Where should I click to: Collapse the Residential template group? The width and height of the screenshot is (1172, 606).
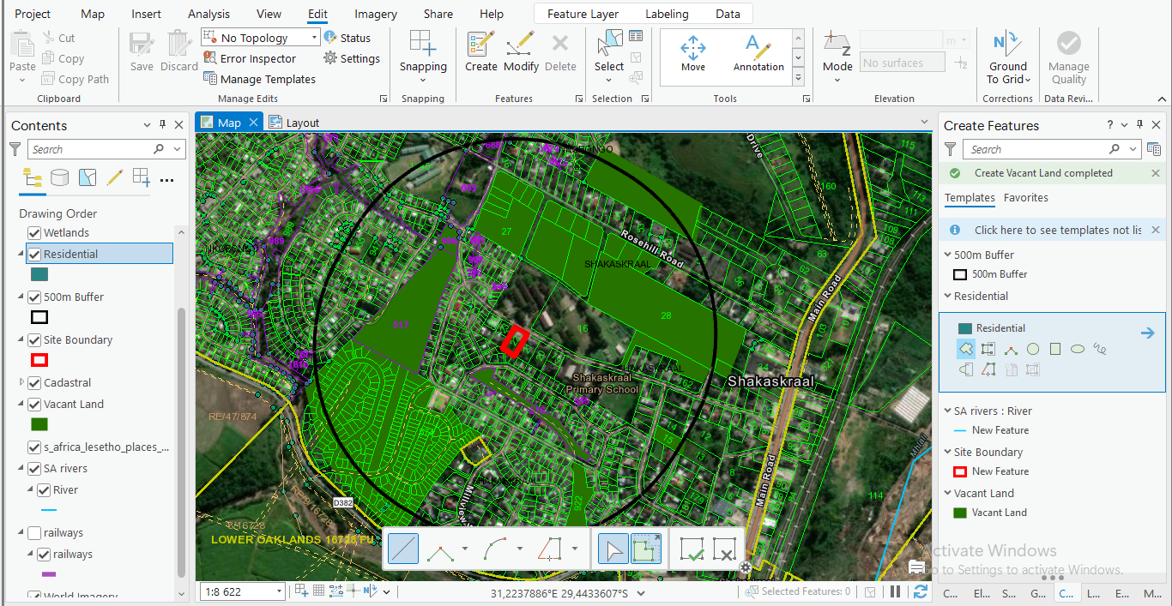(947, 297)
